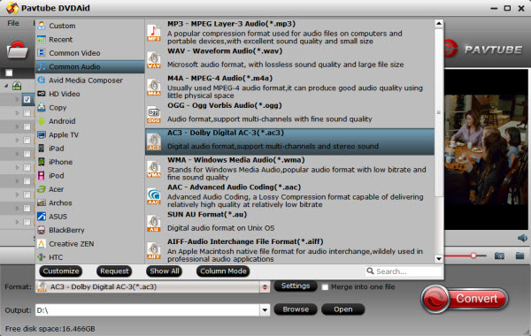Select the M4A format icon
Screen dimensions: 531x336
154,87
